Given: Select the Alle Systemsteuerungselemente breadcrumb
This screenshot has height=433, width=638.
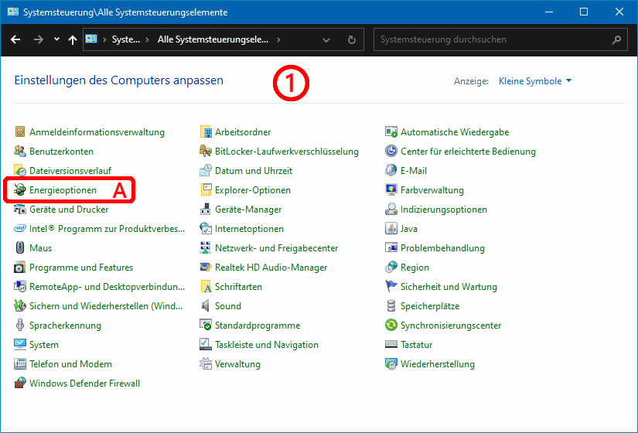Looking at the screenshot, I should coord(212,39).
